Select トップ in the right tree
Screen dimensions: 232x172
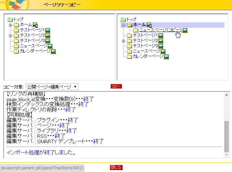(131, 19)
